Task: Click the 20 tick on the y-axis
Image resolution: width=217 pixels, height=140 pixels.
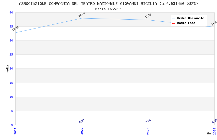Action: point(11,69)
